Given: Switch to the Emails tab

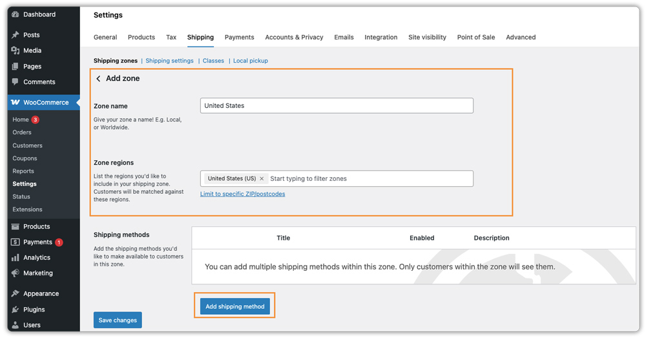Looking at the screenshot, I should pyautogui.click(x=344, y=37).
